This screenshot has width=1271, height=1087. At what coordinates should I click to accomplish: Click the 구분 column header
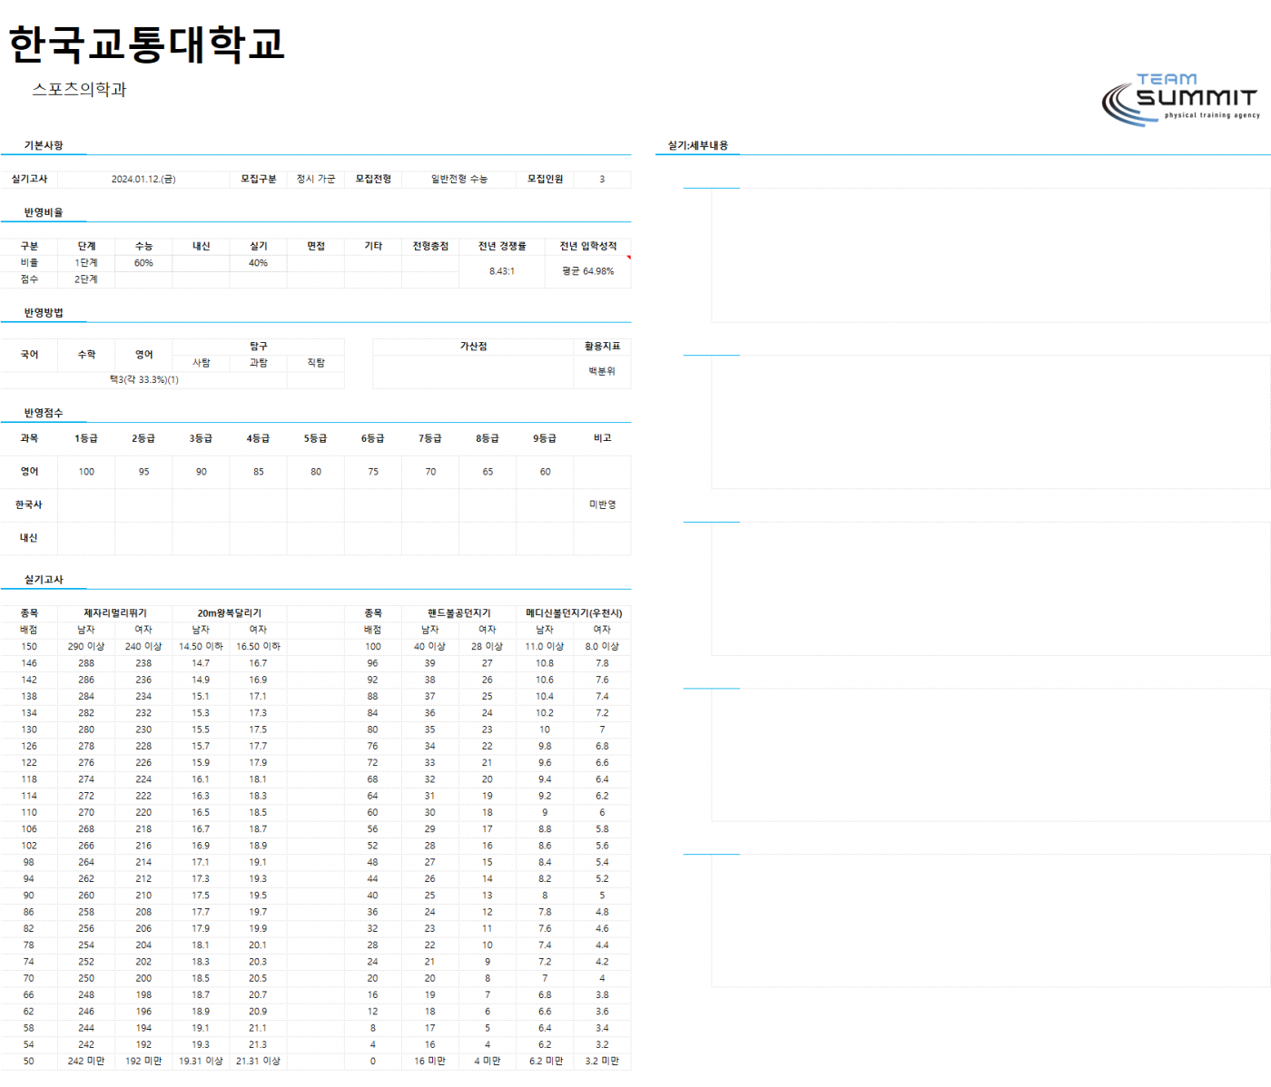[x=29, y=246]
